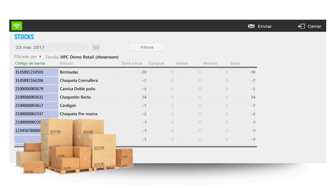Screen dimensions: 334x188
Task: Click the Compras column header
Action: 156,63
